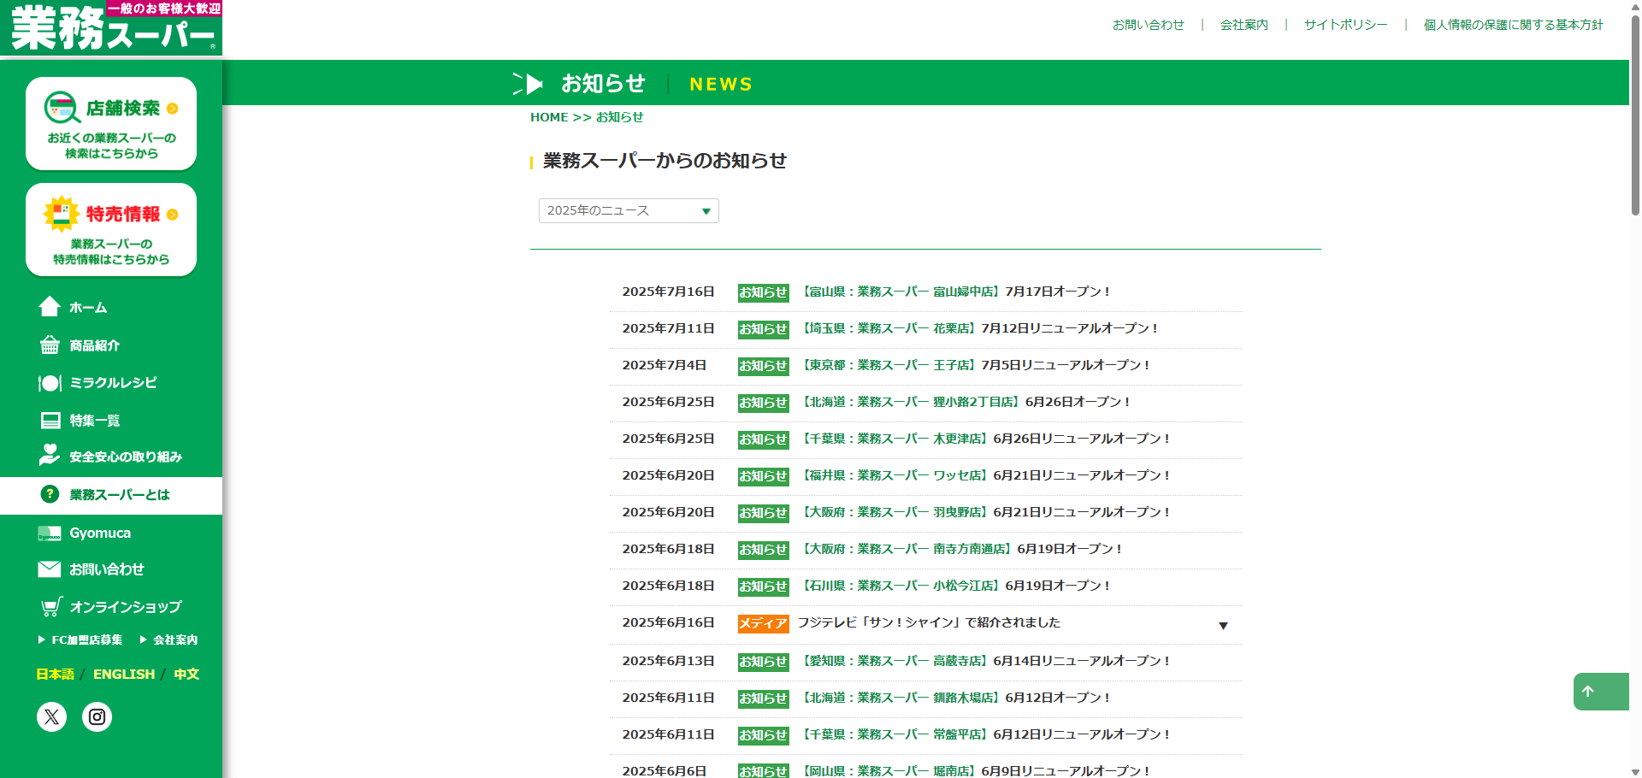
Task: Open the Instagram social icon
Action: click(97, 716)
